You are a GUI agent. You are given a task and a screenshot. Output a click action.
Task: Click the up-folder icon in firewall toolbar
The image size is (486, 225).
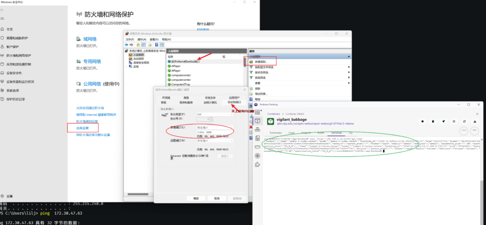[139, 45]
